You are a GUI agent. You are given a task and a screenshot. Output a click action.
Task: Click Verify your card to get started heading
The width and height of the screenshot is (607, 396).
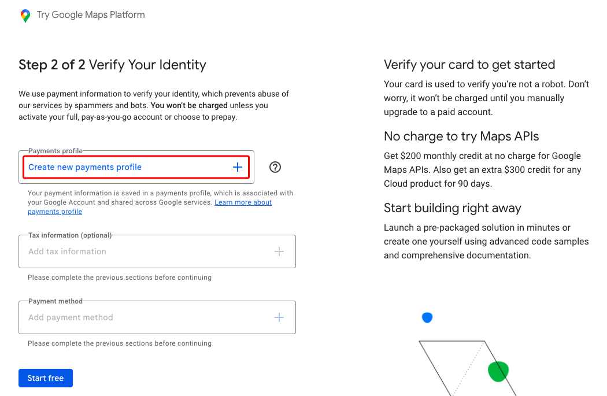point(469,65)
